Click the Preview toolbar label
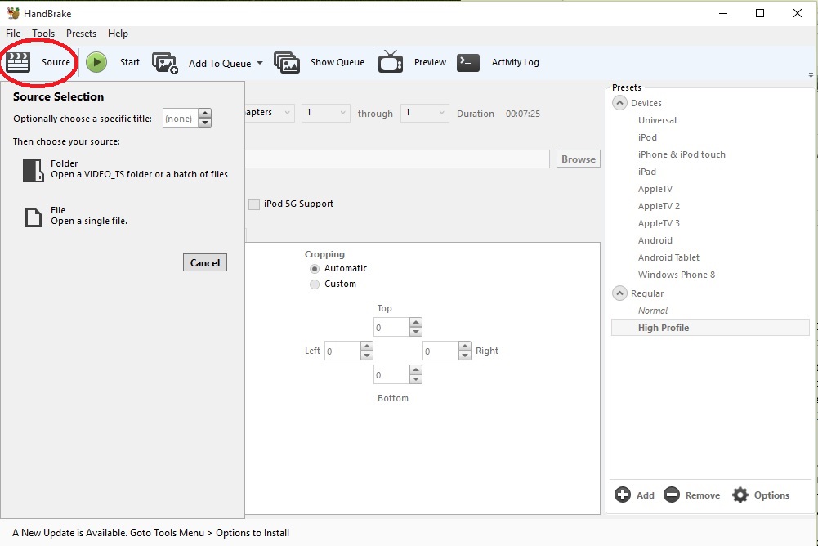Image resolution: width=818 pixels, height=546 pixels. coord(430,62)
